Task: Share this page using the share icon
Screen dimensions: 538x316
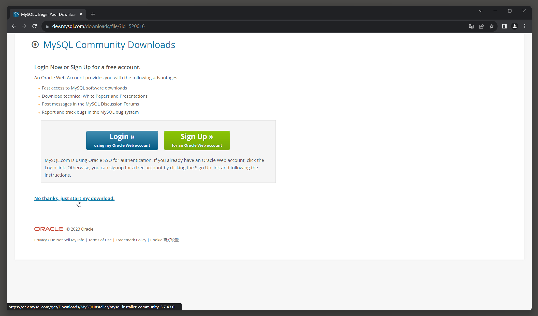Action: click(x=481, y=26)
